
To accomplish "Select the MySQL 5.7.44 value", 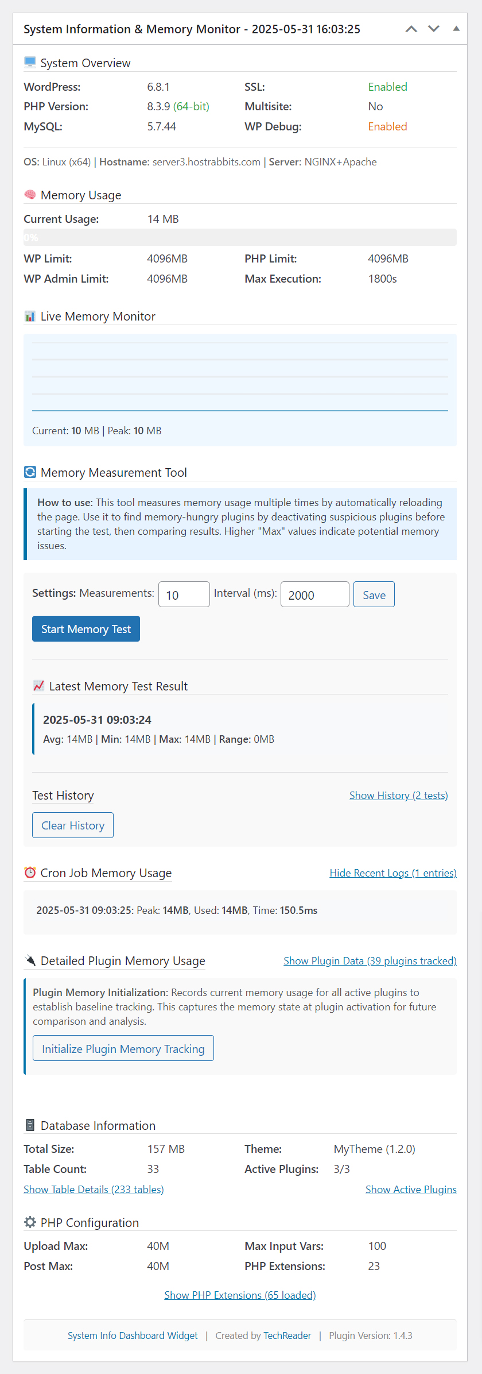I will point(161,126).
